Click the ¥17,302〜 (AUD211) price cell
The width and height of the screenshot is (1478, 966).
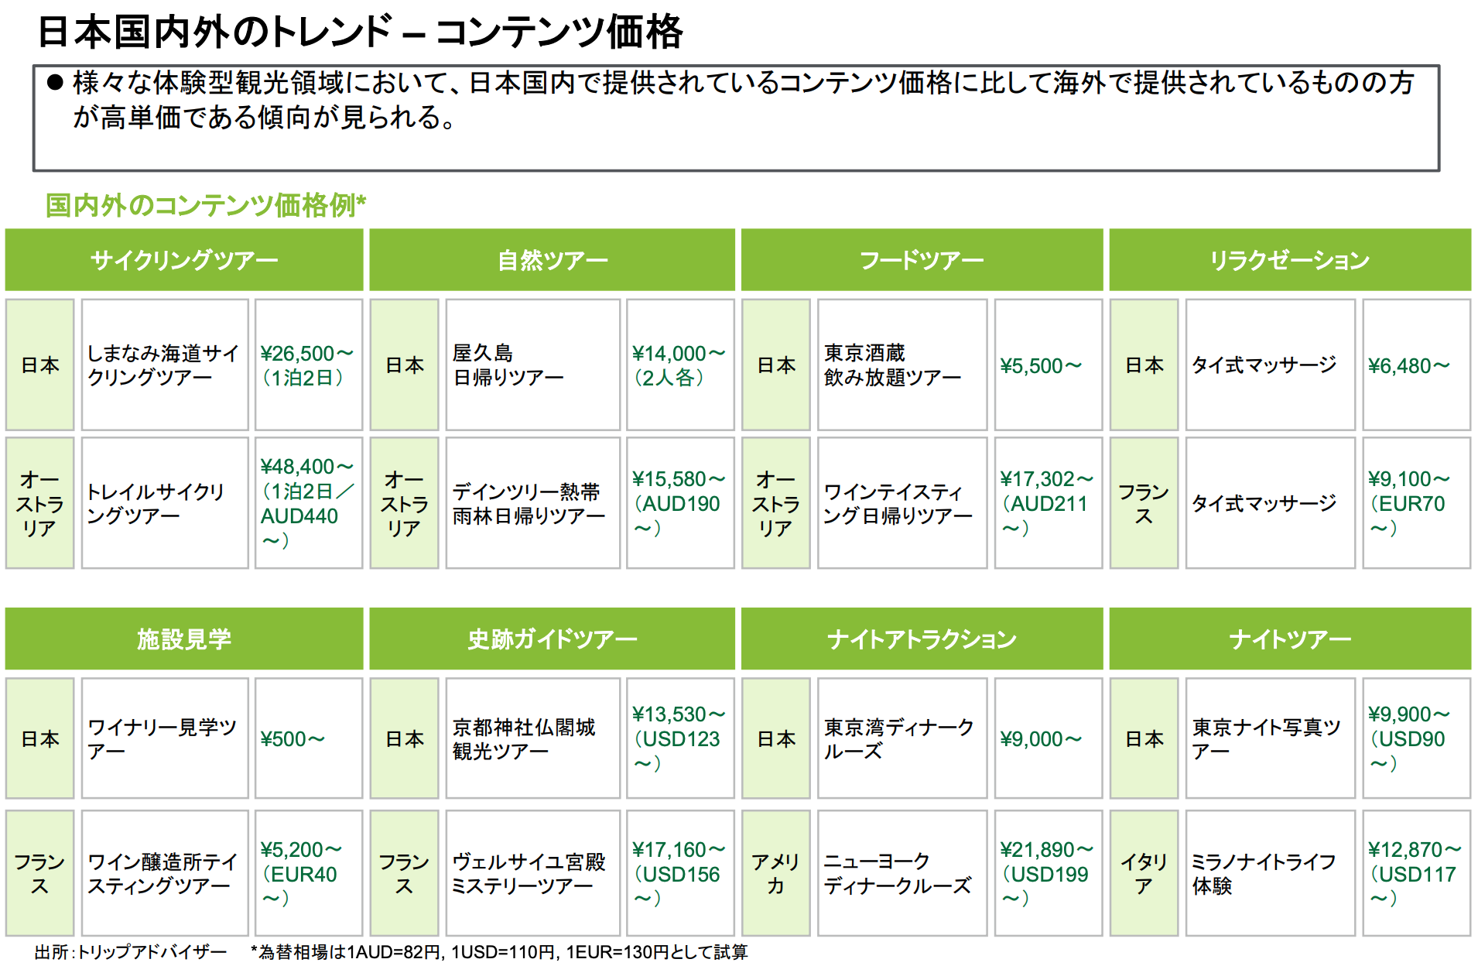(1047, 503)
